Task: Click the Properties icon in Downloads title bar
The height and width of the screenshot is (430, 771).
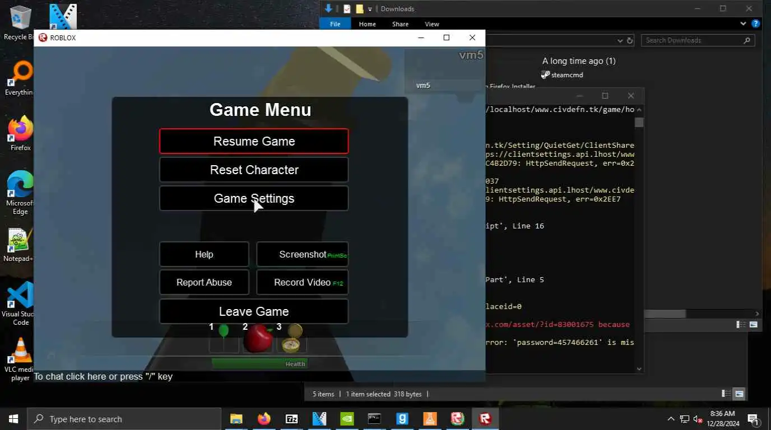Action: pyautogui.click(x=347, y=9)
